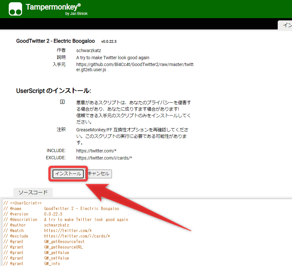Click the @version 0.0.22.3 source line
Viewport: 292px width, 266px height.
[x=33, y=214]
